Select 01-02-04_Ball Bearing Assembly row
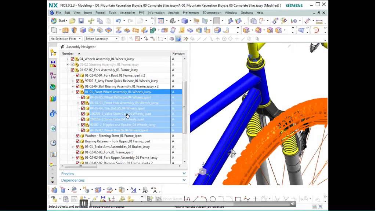This screenshot has width=376, height=211. pos(122,86)
